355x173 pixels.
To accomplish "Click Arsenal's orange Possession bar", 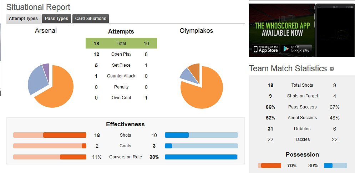I will [x=269, y=166].
